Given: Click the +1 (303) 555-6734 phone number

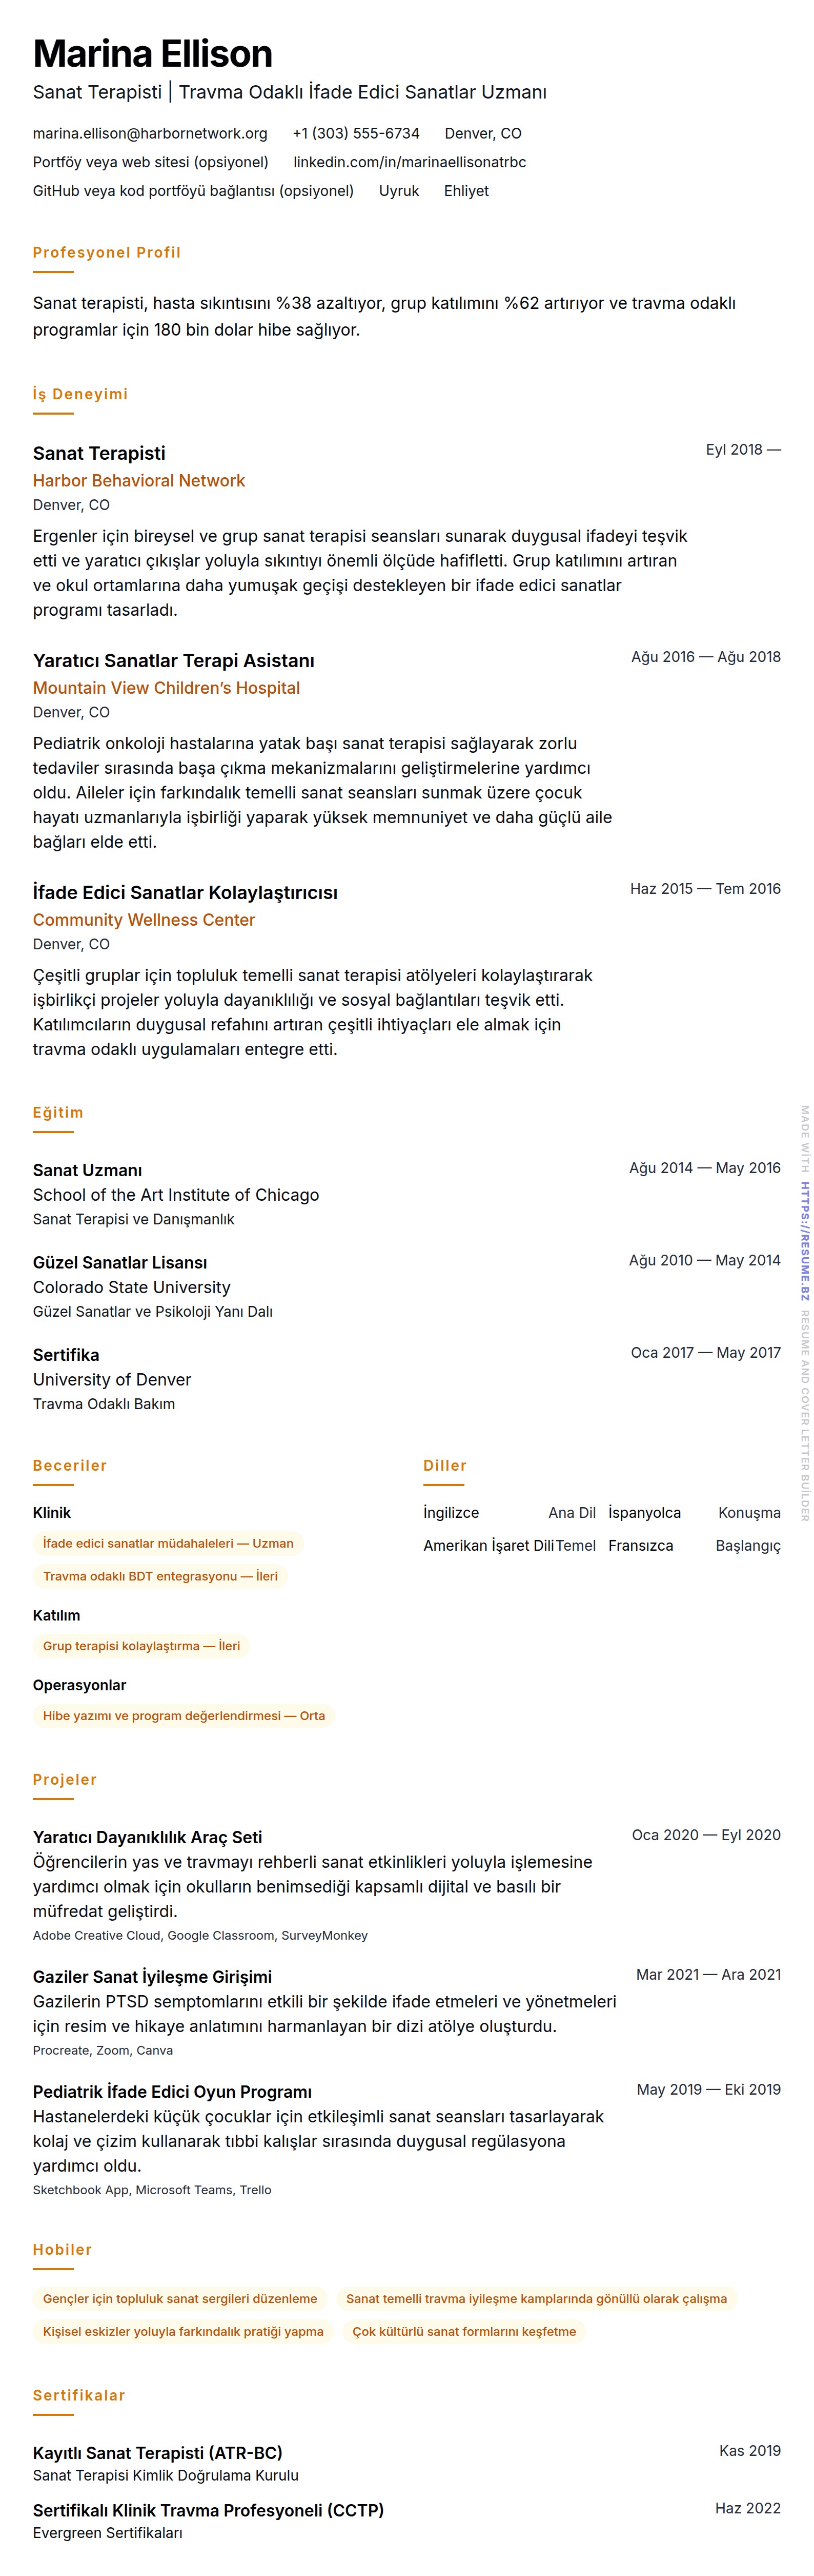Looking at the screenshot, I should [x=356, y=133].
